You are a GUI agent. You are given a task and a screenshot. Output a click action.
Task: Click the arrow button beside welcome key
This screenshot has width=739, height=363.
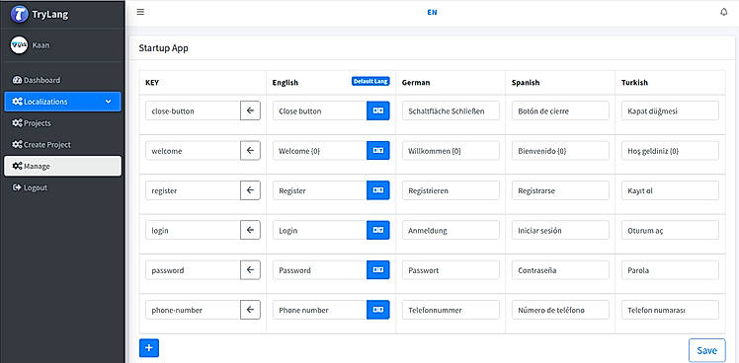coord(250,151)
